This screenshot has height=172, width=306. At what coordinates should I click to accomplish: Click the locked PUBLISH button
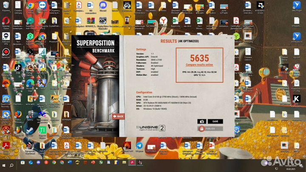coord(210,129)
